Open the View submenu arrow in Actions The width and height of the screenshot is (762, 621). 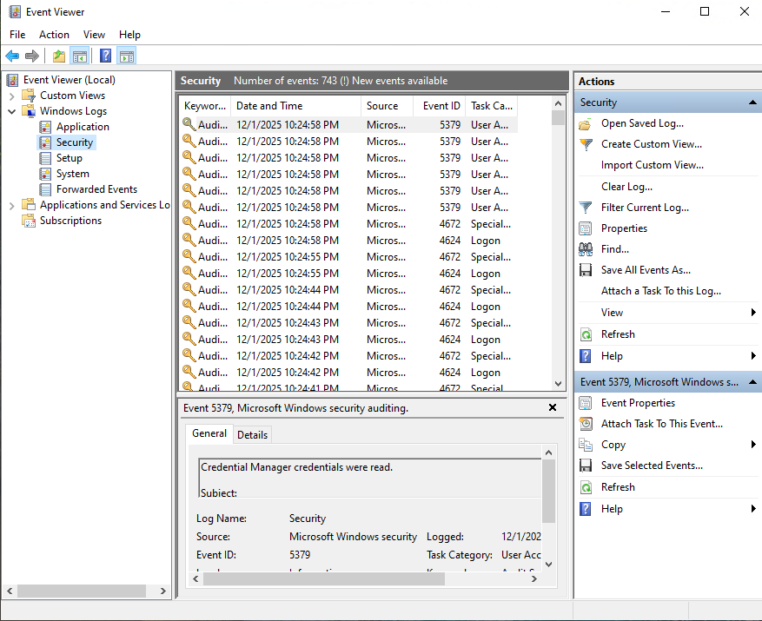click(752, 313)
